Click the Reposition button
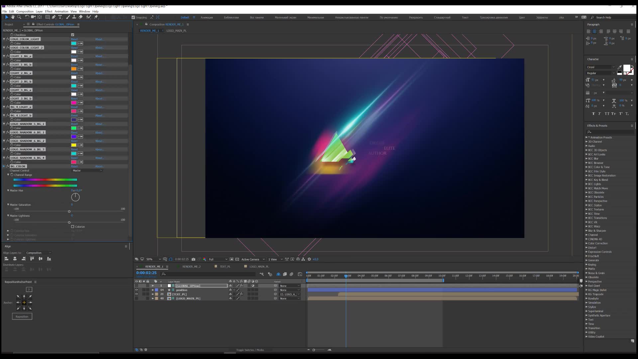The width and height of the screenshot is (638, 359). 22,316
